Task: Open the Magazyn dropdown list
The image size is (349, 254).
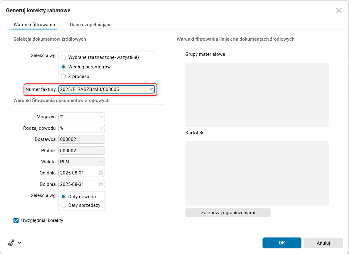Action: point(101,117)
